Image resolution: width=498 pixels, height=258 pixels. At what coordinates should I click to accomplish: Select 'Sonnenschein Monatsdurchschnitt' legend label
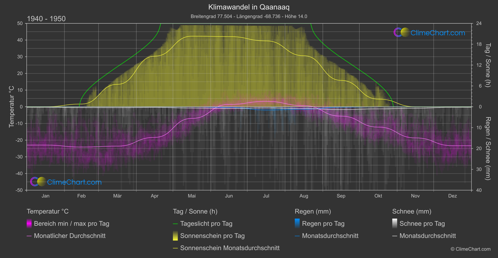tap(230, 248)
